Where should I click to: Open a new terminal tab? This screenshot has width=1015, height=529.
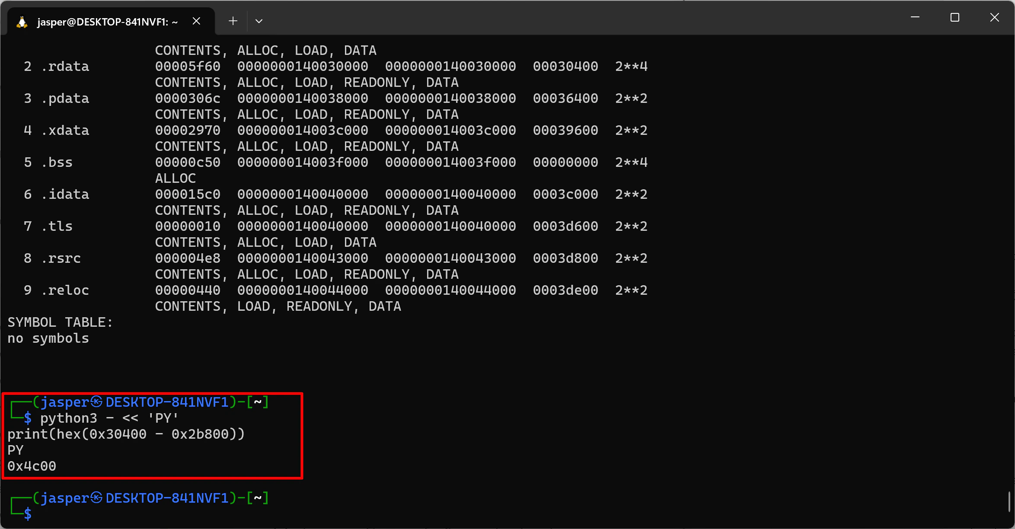(x=233, y=21)
